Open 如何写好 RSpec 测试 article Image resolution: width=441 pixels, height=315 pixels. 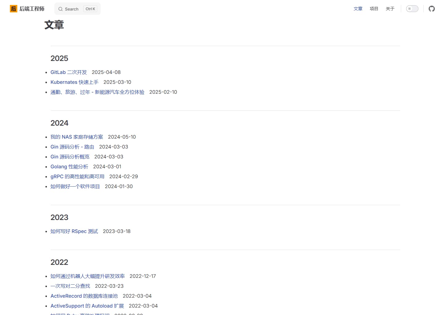(x=74, y=231)
